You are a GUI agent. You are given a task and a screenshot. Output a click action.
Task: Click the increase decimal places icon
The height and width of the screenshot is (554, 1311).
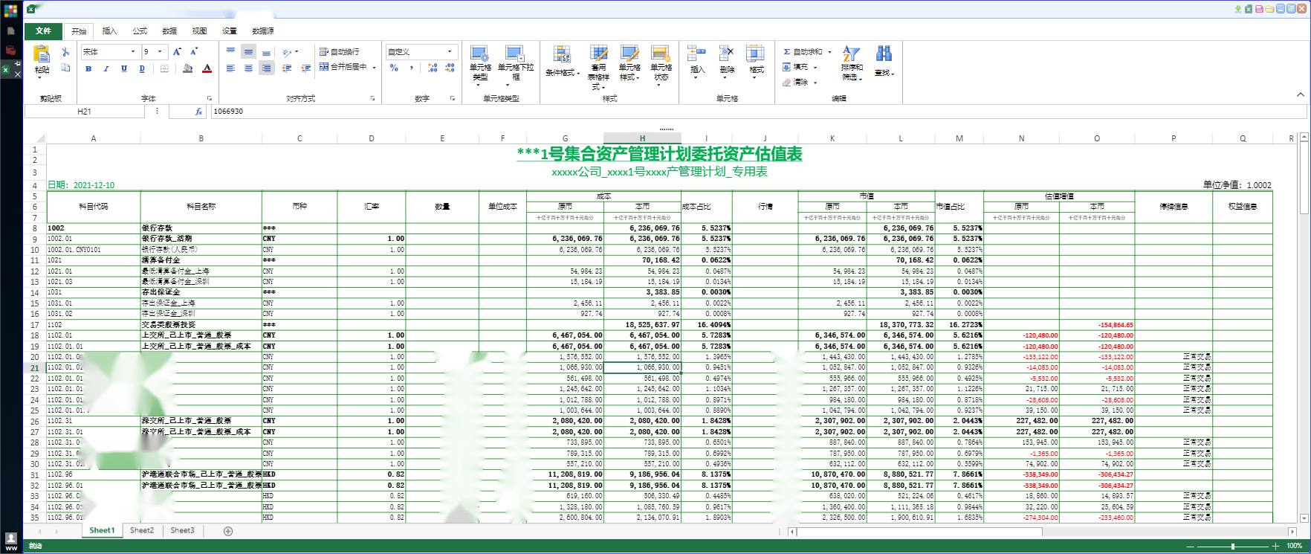click(433, 68)
